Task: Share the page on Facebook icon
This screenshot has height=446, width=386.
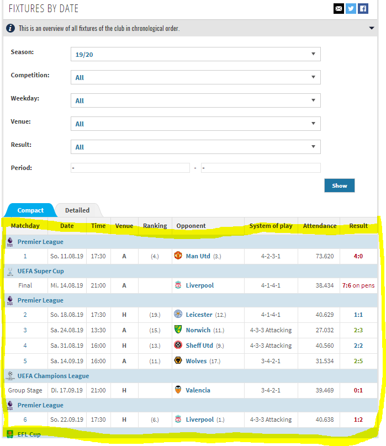Action: click(363, 8)
